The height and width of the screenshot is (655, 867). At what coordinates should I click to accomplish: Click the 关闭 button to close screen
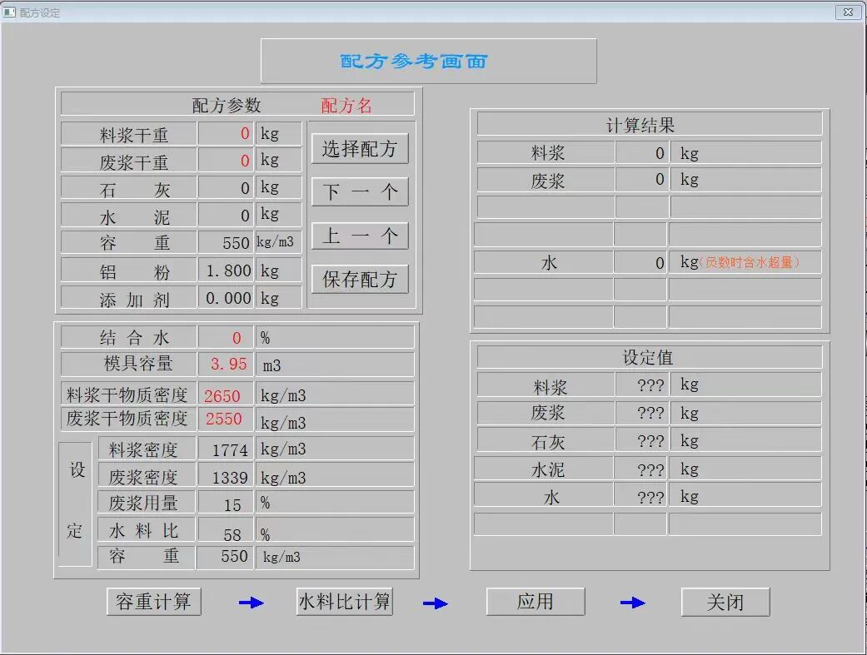tap(725, 602)
